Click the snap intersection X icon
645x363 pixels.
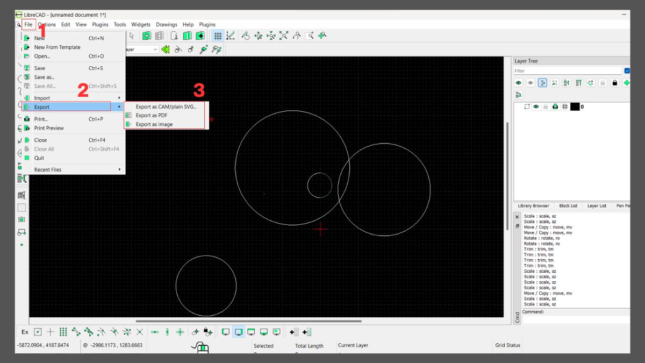[140, 332]
